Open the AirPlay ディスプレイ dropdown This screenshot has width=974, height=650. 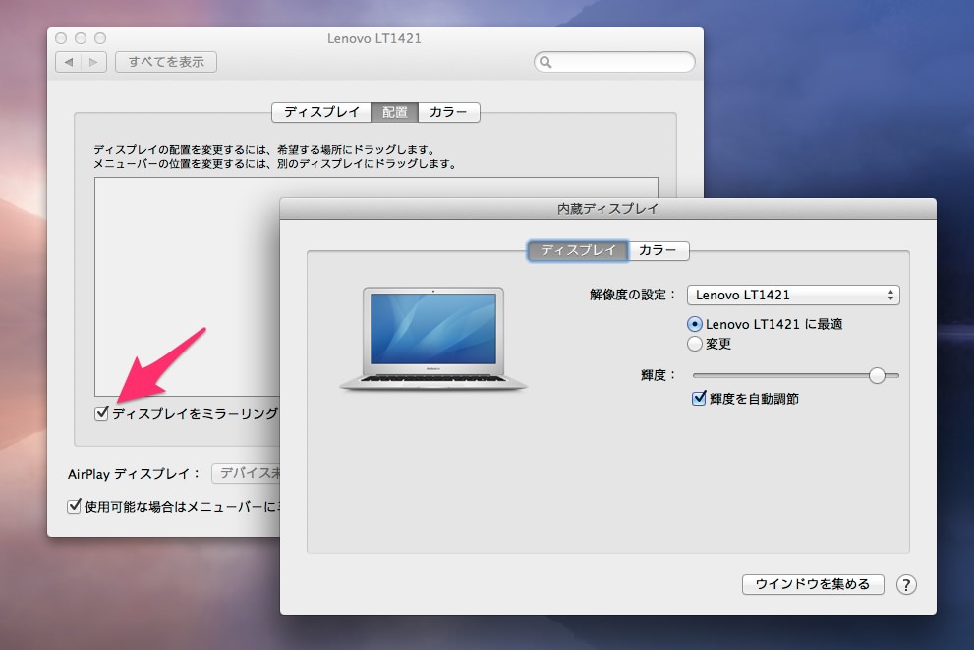point(246,473)
